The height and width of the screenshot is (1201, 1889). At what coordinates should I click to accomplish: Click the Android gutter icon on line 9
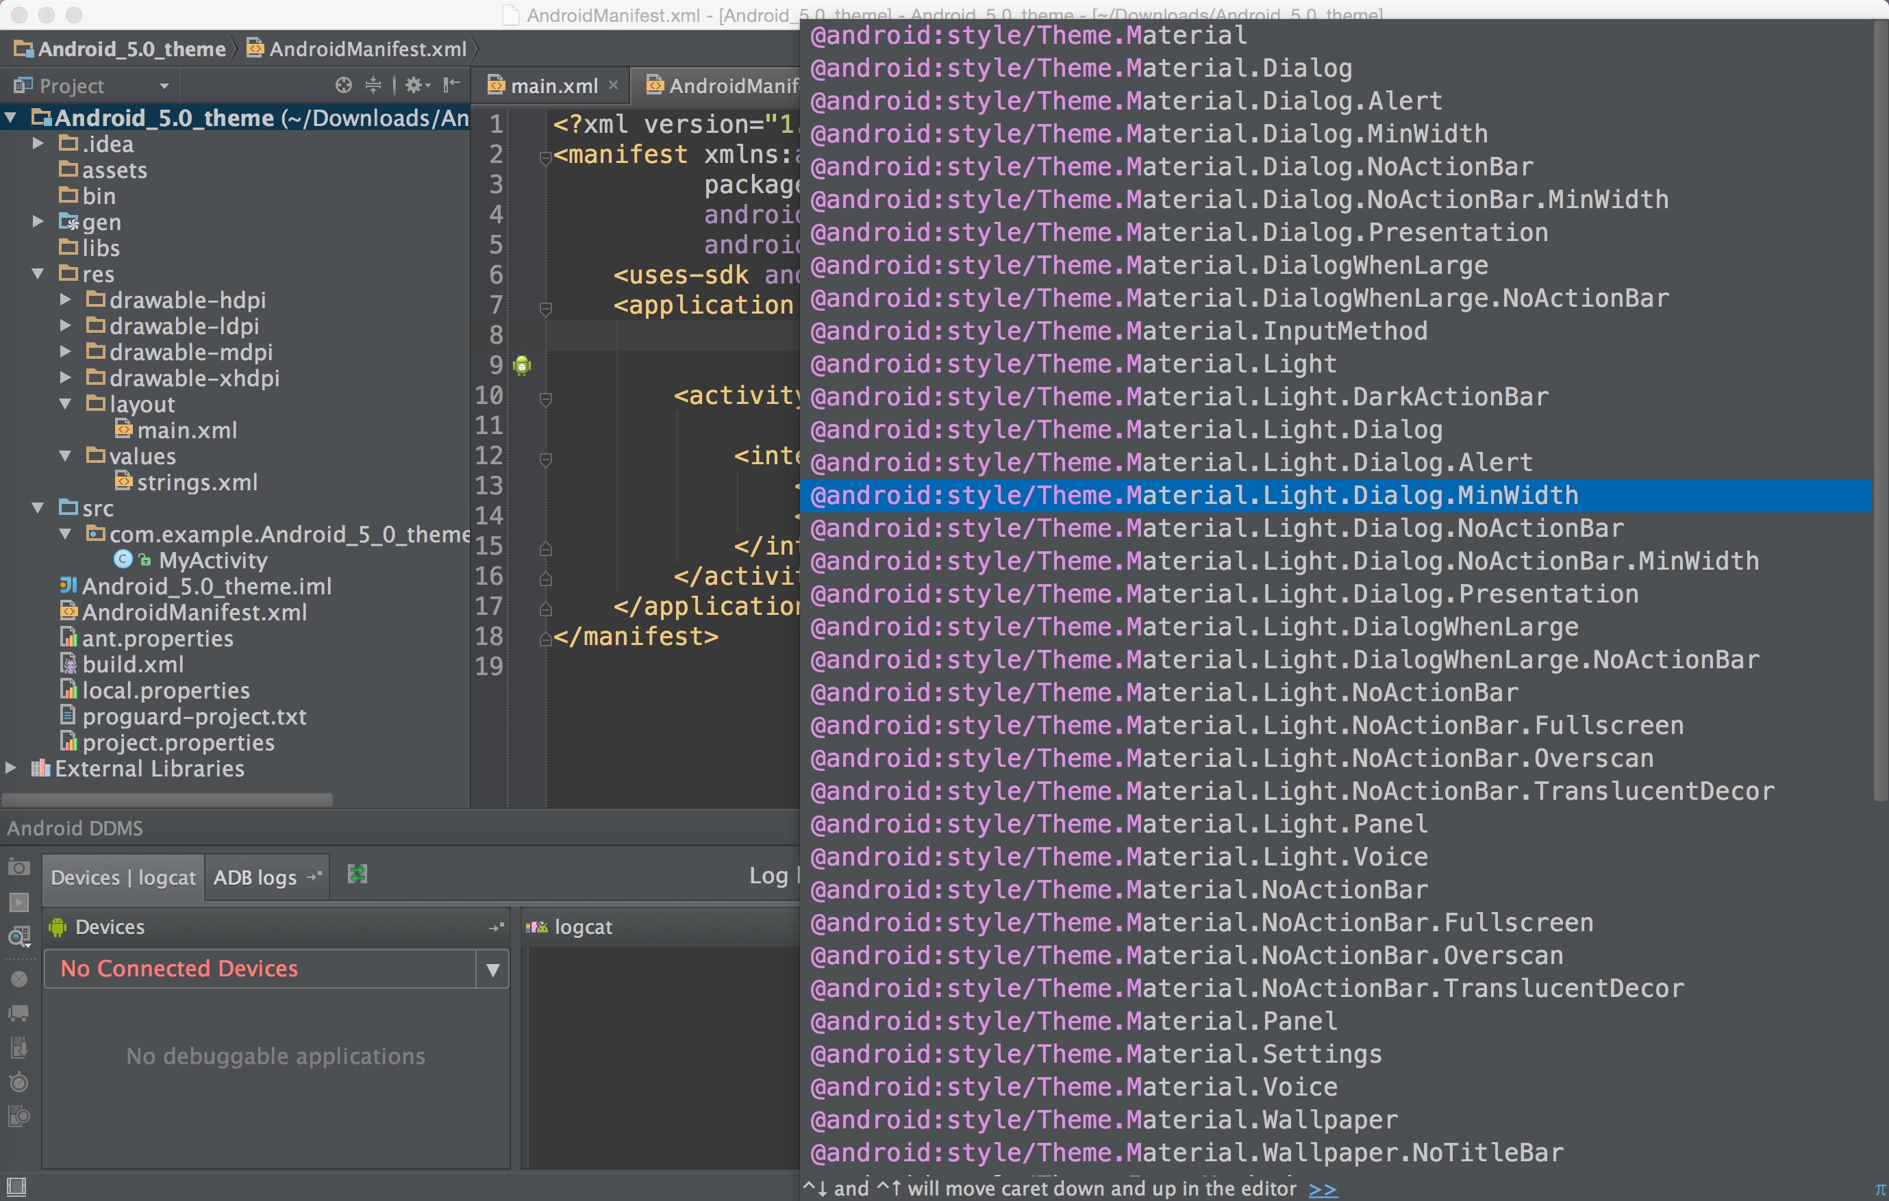click(523, 365)
